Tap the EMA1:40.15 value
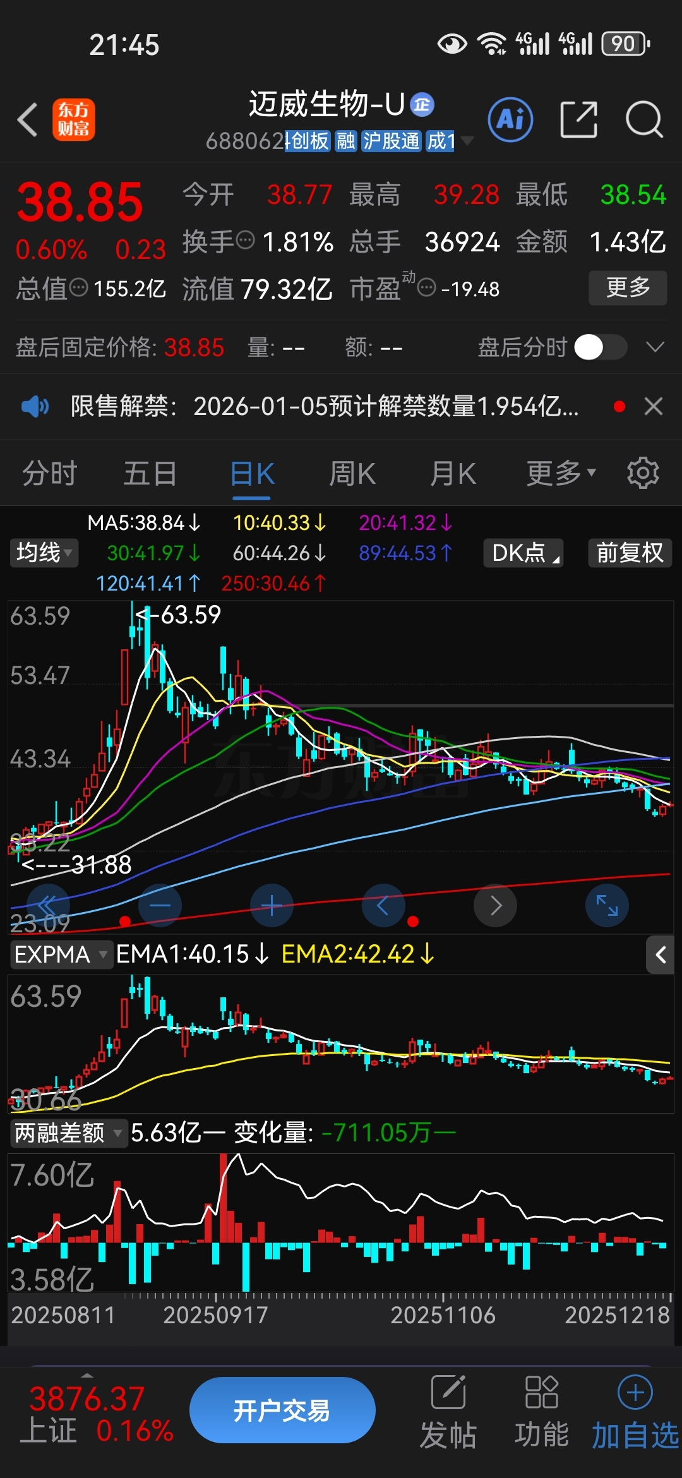682x1478 pixels. 193,954
